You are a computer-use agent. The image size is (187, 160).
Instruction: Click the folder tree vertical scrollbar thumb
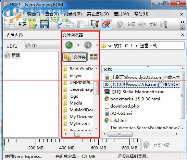(x=96, y=88)
